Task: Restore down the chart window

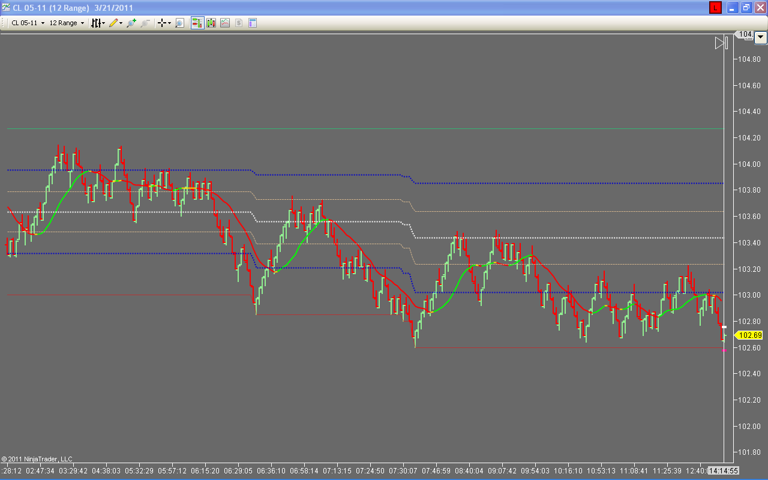Action: tap(746, 7)
